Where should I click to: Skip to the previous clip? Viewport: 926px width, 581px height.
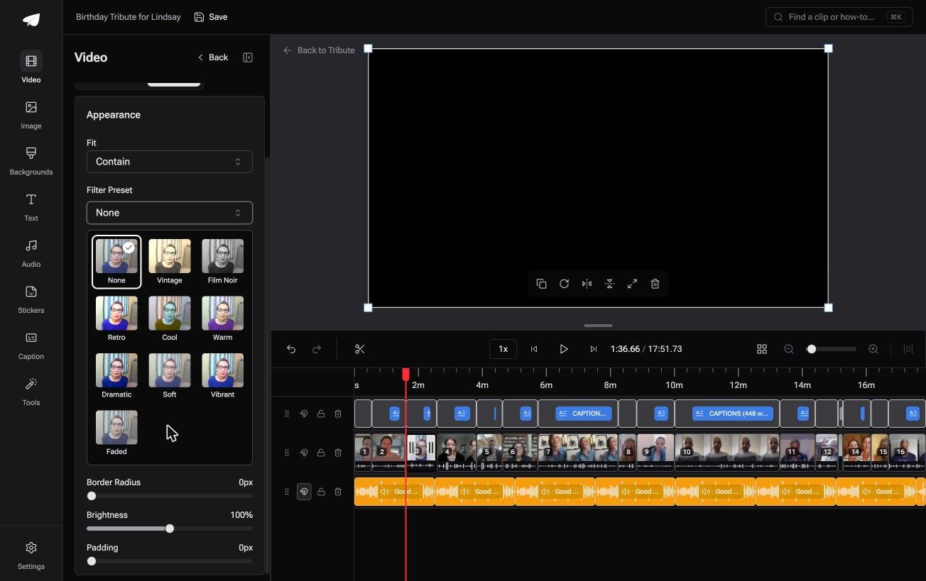click(x=534, y=349)
